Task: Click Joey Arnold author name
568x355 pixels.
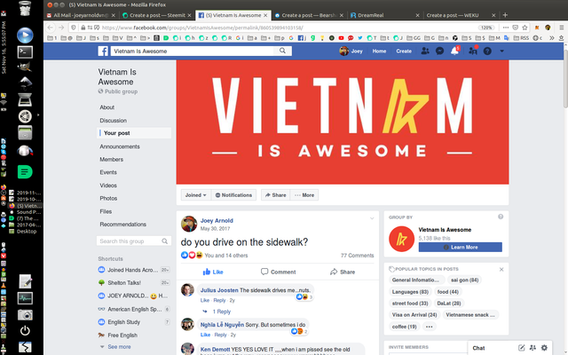Action: (217, 221)
